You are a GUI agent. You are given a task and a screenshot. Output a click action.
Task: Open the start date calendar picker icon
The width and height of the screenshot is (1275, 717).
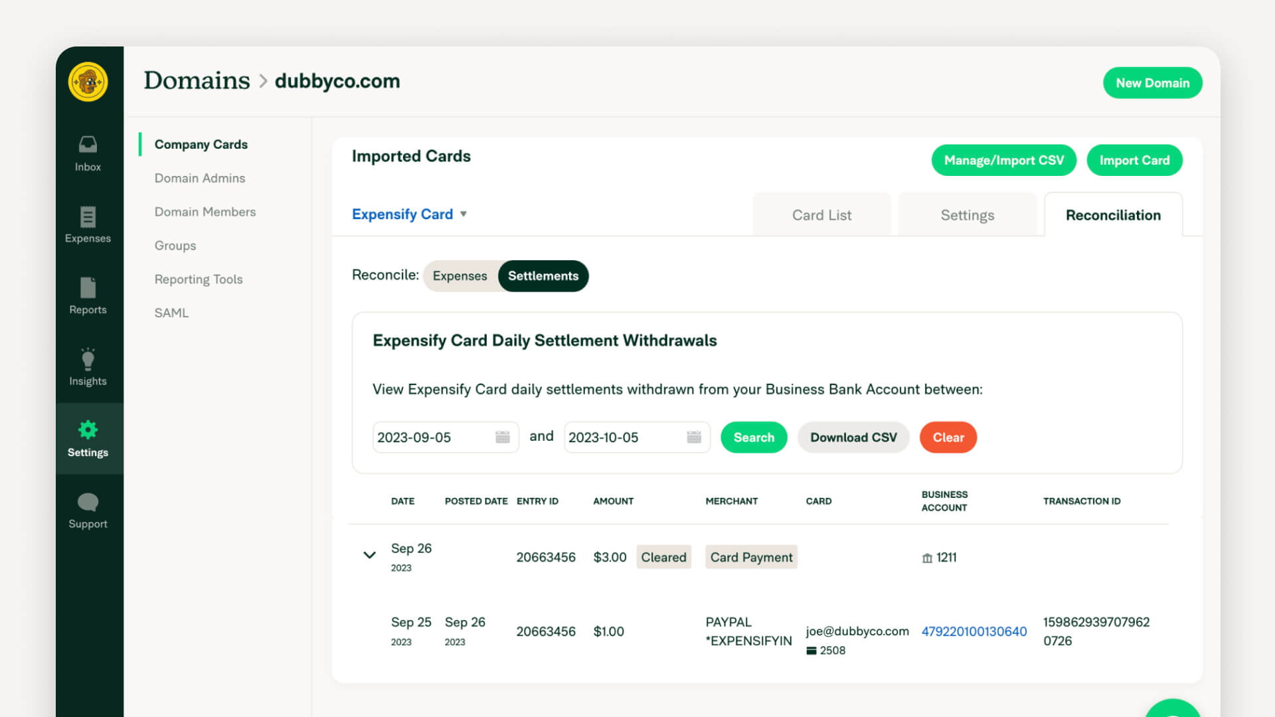point(503,437)
